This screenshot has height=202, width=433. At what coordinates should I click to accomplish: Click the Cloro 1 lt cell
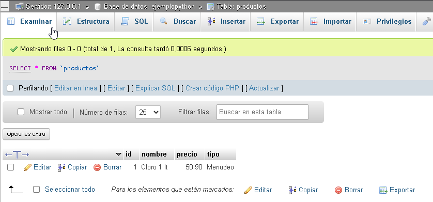(x=154, y=167)
